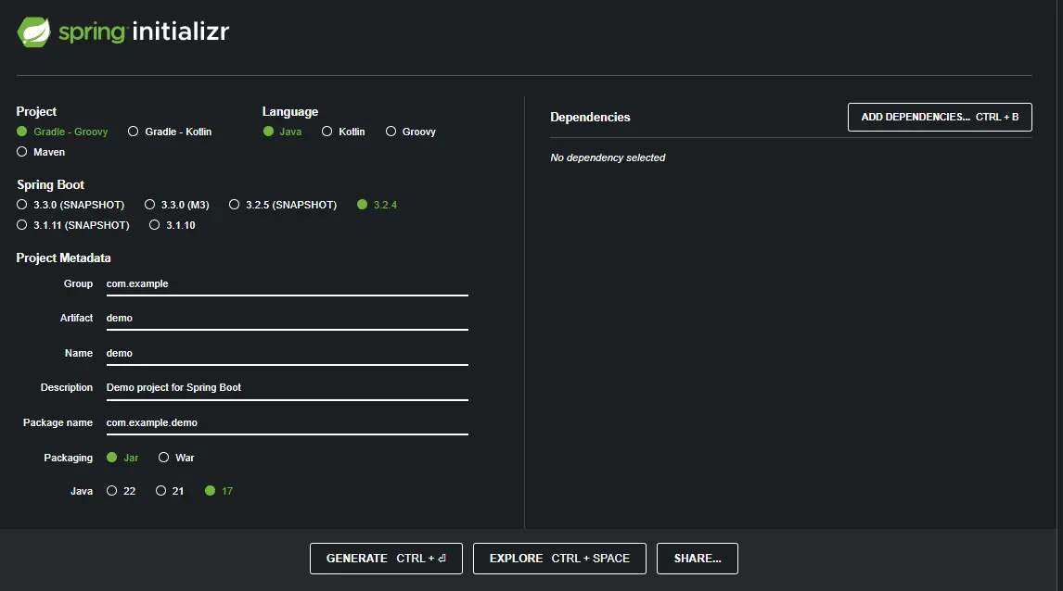Click the Generate button
Viewport: 1063px width, 591px height.
(387, 559)
